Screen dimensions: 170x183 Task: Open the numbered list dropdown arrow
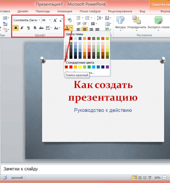click(91, 18)
